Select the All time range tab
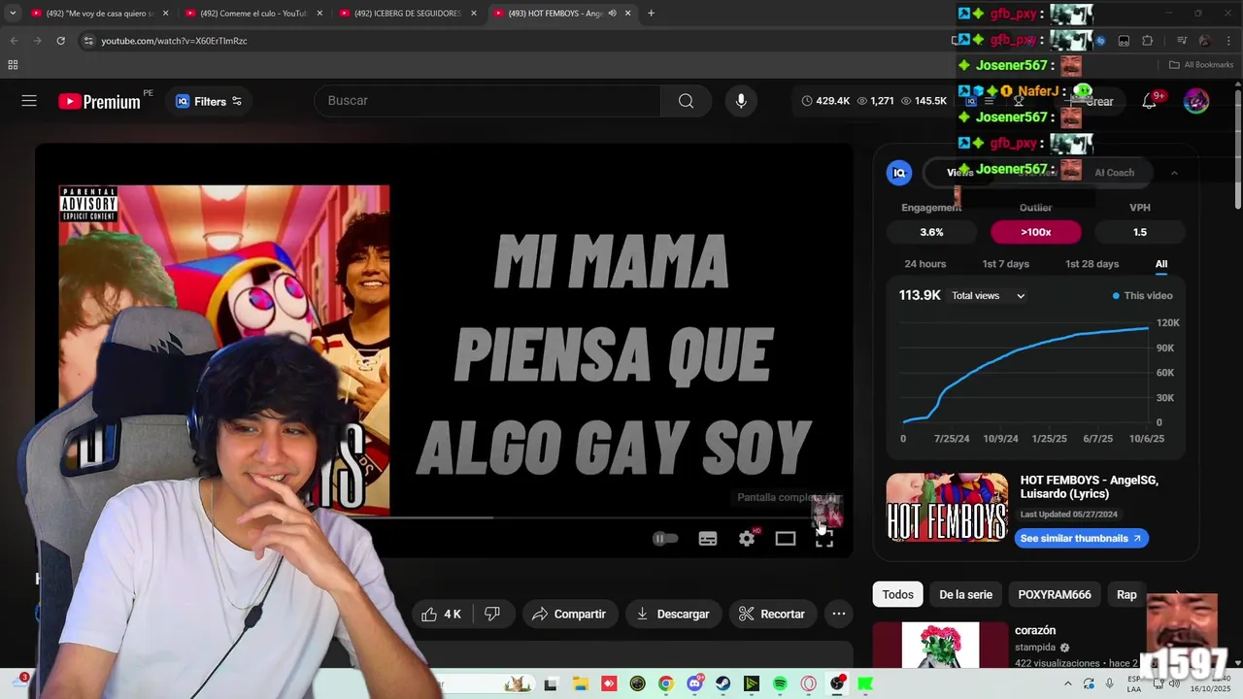 (x=1161, y=264)
